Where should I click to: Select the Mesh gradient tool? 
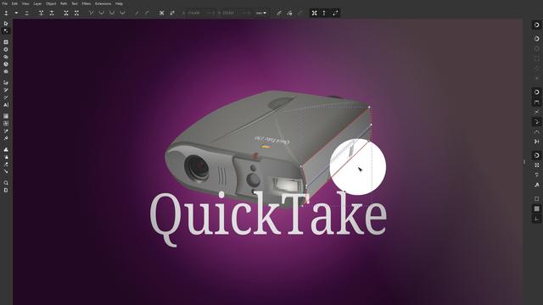click(x=6, y=124)
